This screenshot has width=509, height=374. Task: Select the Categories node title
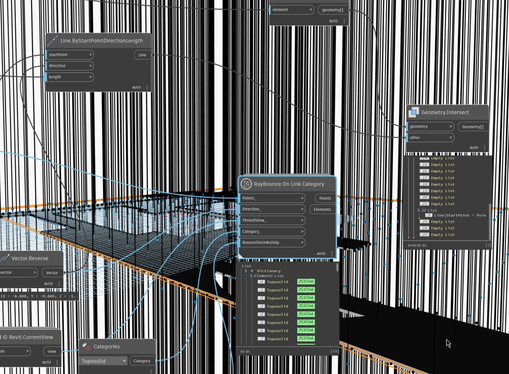(106, 346)
